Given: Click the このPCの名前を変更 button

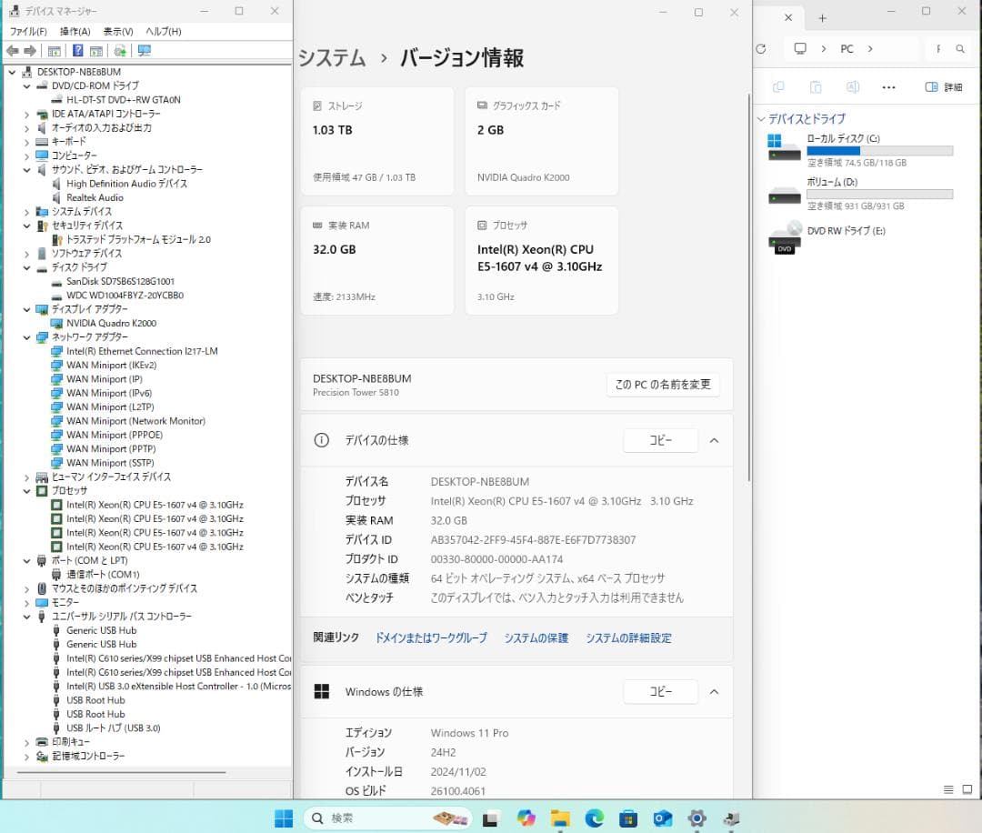Looking at the screenshot, I should pyautogui.click(x=662, y=385).
